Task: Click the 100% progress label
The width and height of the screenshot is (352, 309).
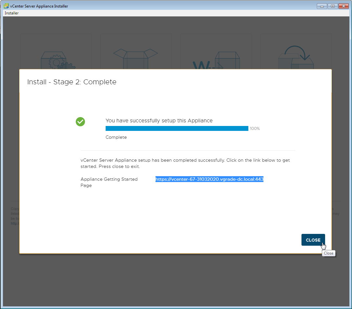Action: point(255,129)
